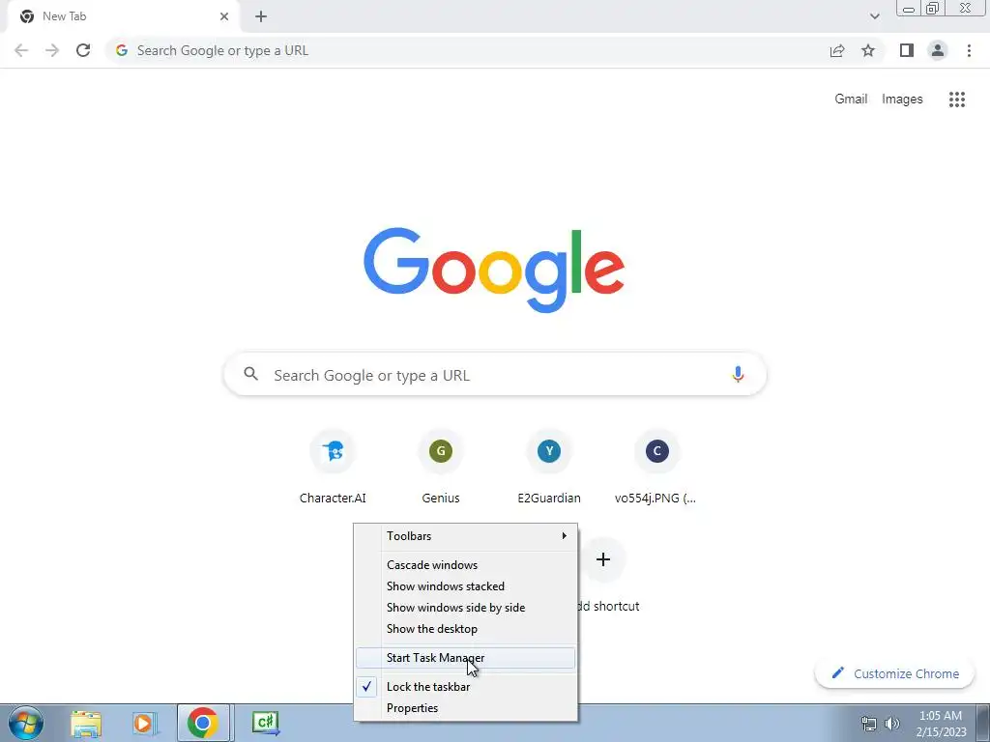This screenshot has height=742, width=990.
Task: Open the profile avatar menu
Action: tap(938, 50)
